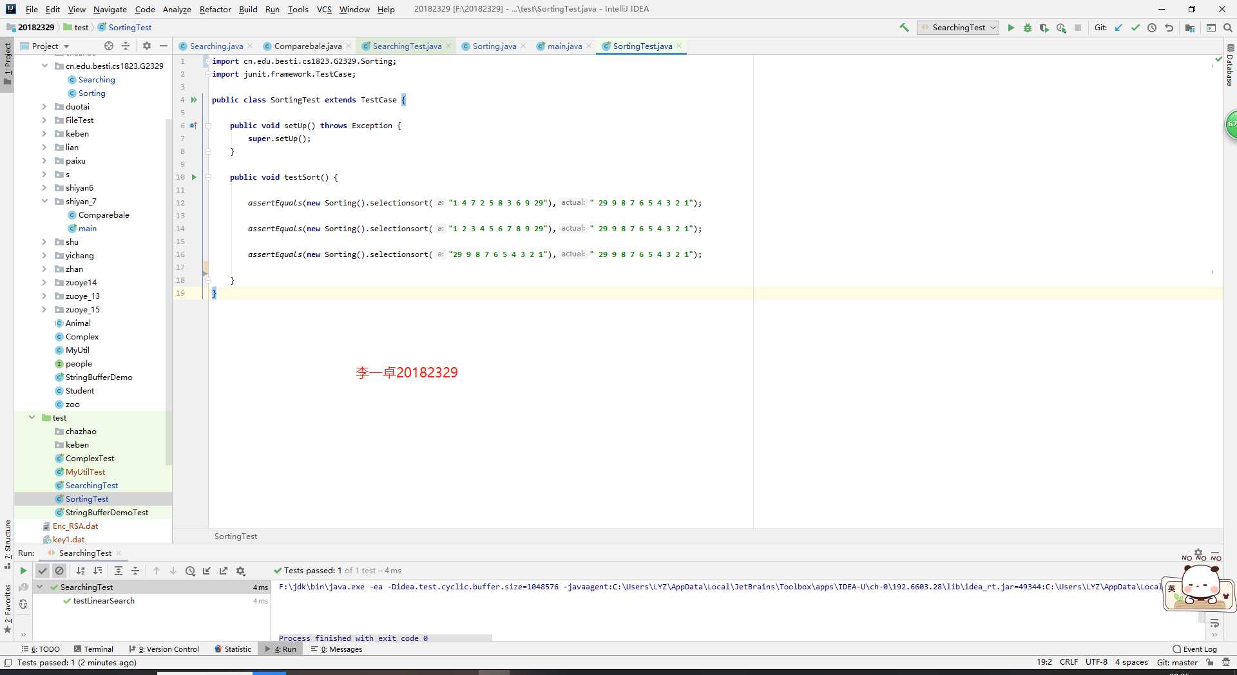
Task: Switch to the Comparebale.java tab
Action: click(x=307, y=46)
